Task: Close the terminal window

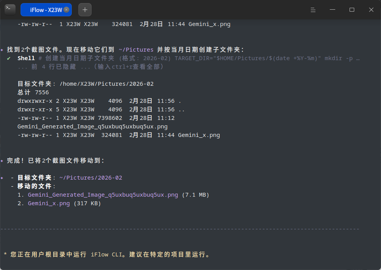Action: (x=371, y=10)
